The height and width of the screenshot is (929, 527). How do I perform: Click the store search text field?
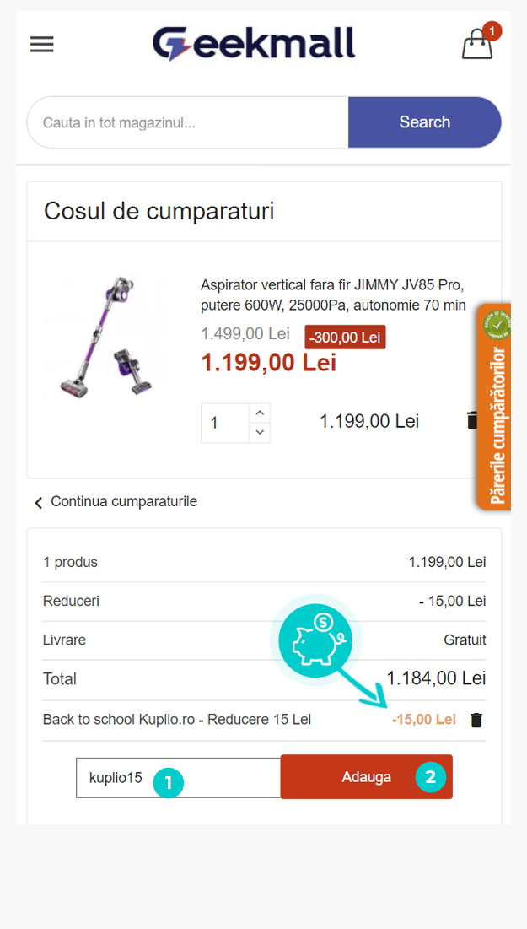point(187,122)
